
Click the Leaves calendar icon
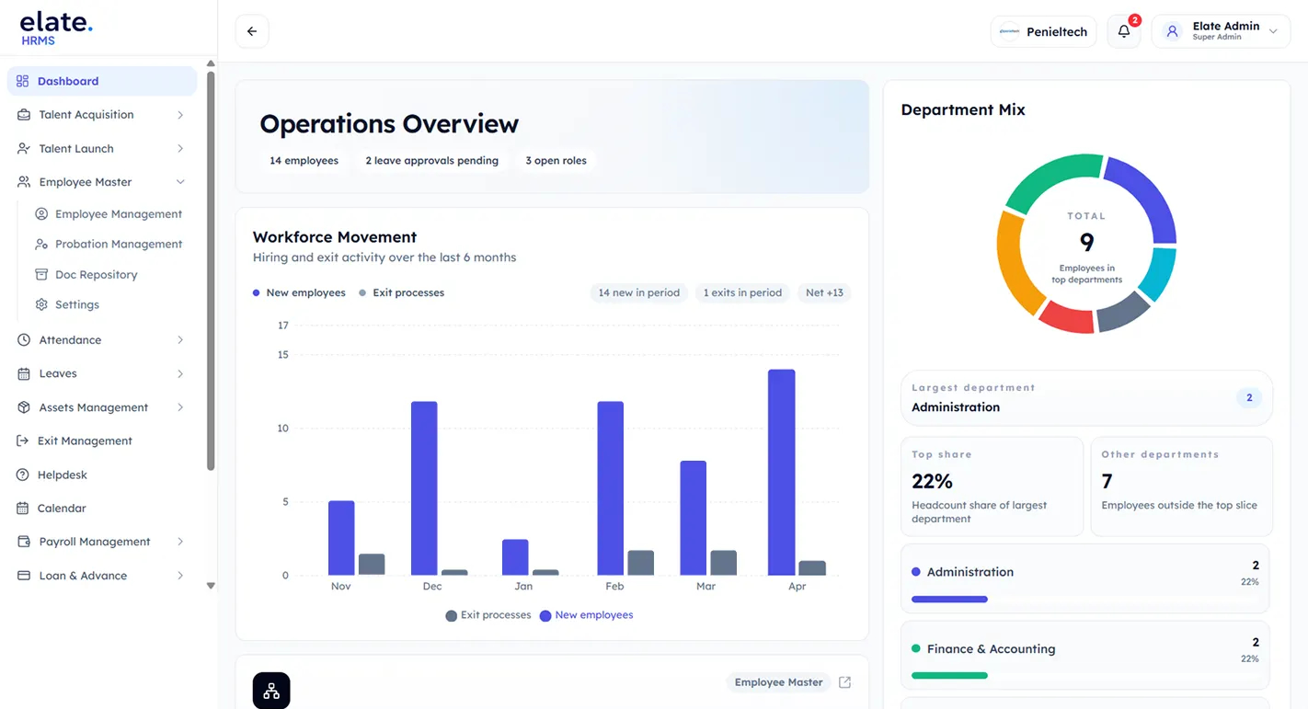[x=24, y=374]
